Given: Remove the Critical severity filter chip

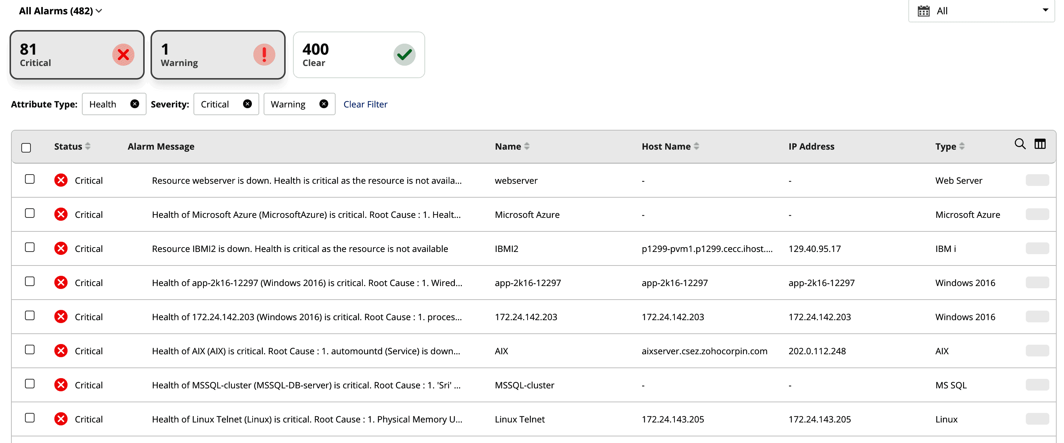Looking at the screenshot, I should (247, 104).
